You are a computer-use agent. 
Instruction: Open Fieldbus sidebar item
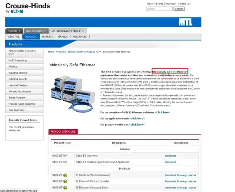24,67
